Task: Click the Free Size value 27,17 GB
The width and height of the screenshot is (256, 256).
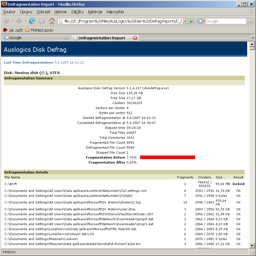Action: point(134,98)
